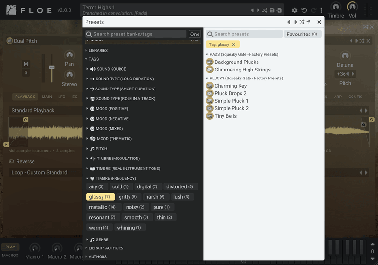Screen dimensions: 378x265
Task: Click the Timbre knob
Action: coord(335,7)
